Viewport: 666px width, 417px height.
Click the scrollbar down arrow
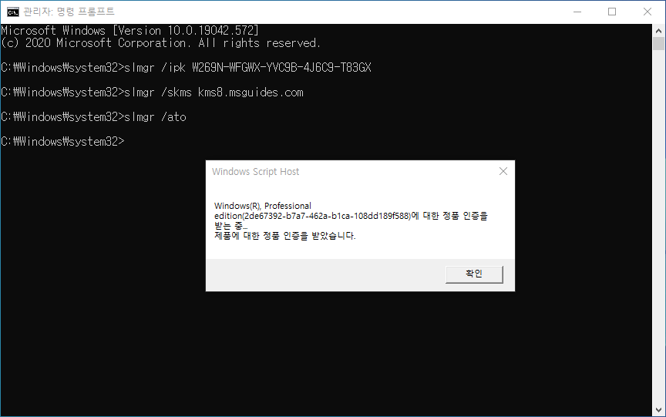[x=658, y=410]
